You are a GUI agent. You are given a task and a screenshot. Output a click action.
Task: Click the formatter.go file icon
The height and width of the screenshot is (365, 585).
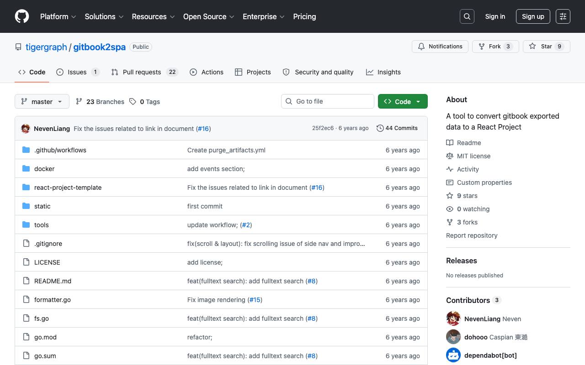[26, 300]
